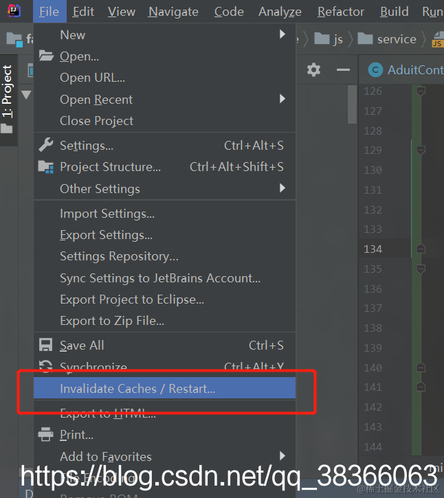
Task: Choose Export Project to Eclipse...
Action: click(x=165, y=299)
